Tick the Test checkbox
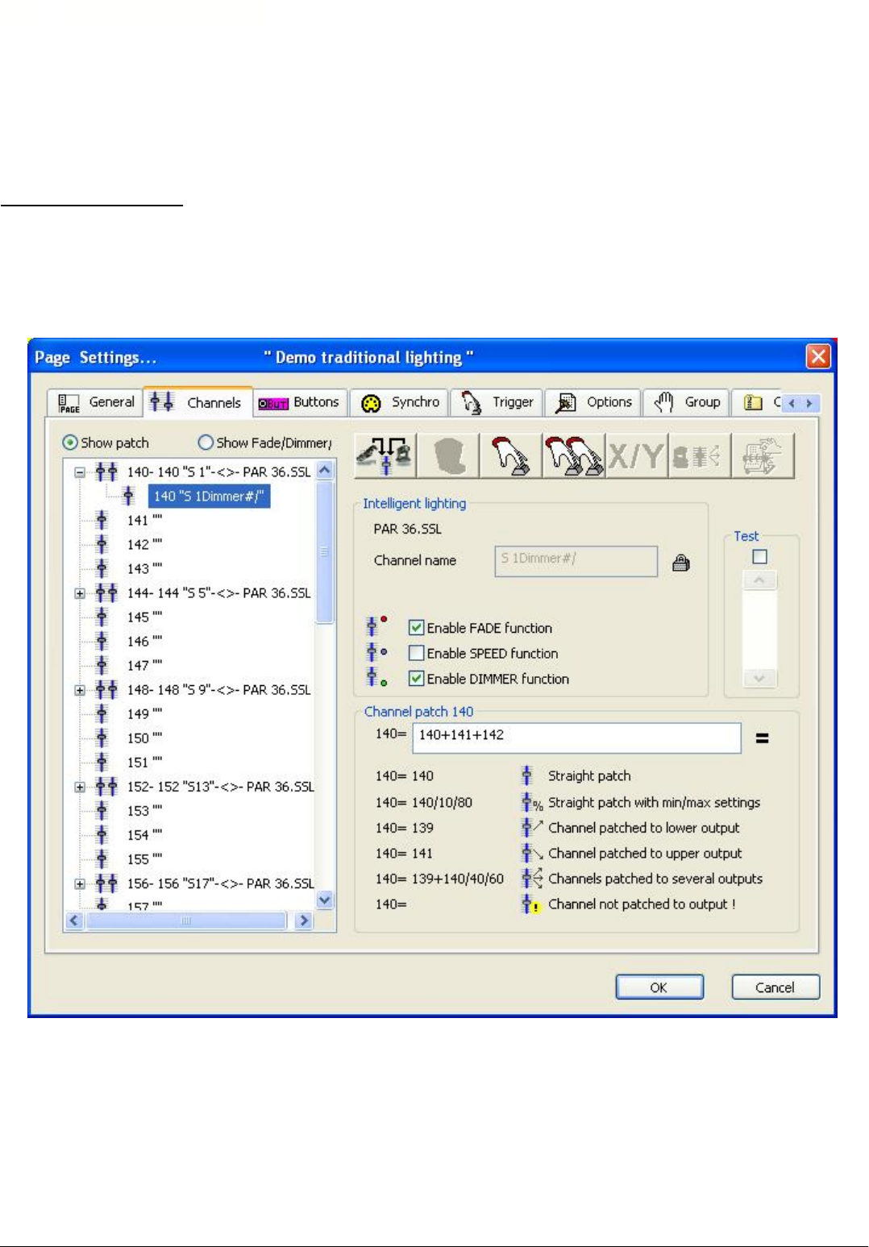The height and width of the screenshot is (1247, 869). point(759,556)
